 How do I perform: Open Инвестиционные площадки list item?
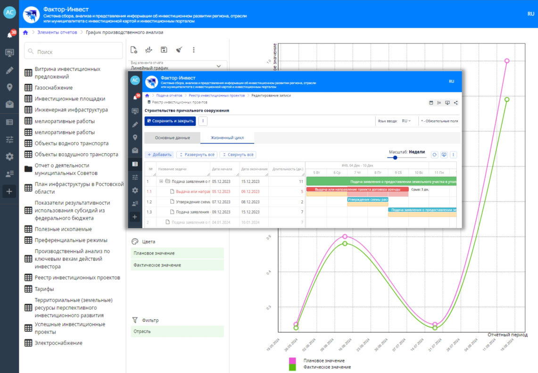point(70,99)
